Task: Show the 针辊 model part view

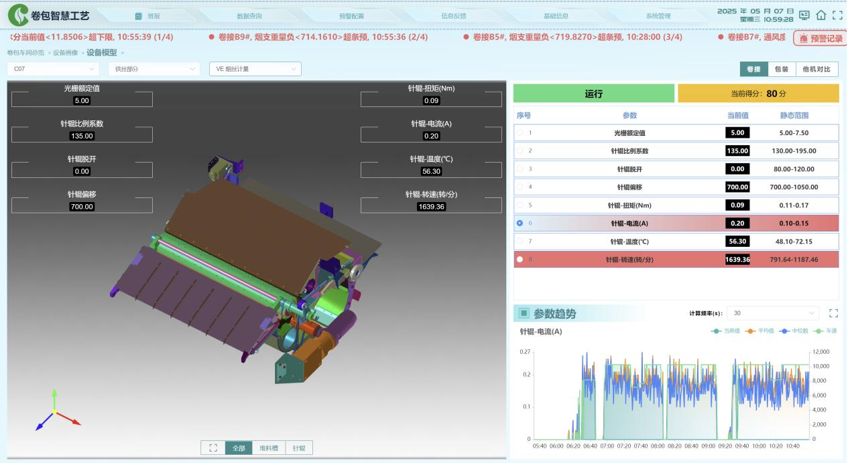Action: pyautogui.click(x=299, y=448)
